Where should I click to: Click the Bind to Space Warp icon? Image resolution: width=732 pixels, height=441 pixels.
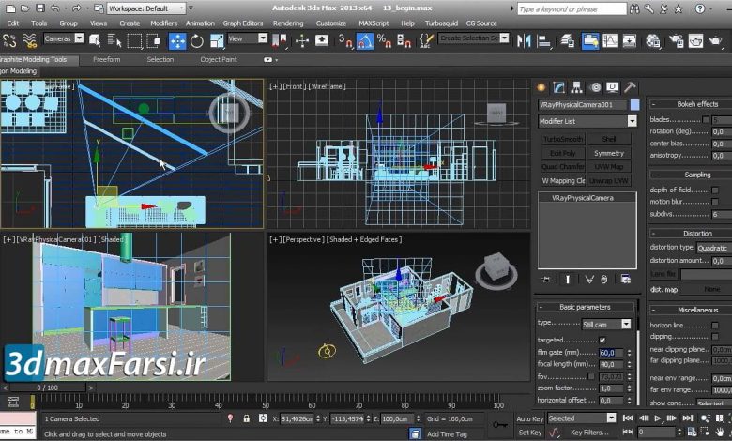click(x=30, y=41)
